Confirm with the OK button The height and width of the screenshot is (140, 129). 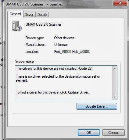coord(89,133)
